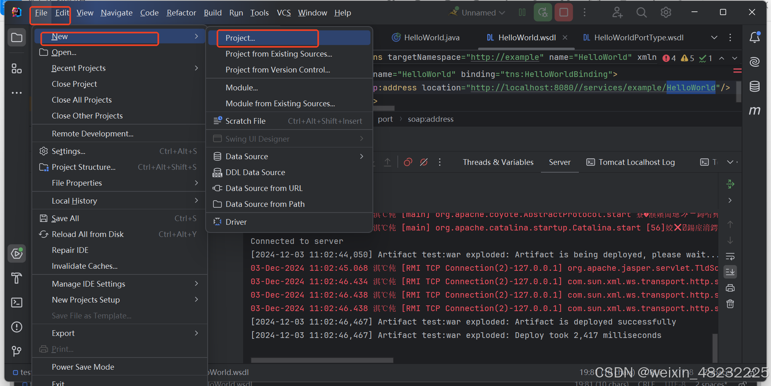Select Project... in New submenu
Image resolution: width=771 pixels, height=386 pixels.
pos(289,38)
